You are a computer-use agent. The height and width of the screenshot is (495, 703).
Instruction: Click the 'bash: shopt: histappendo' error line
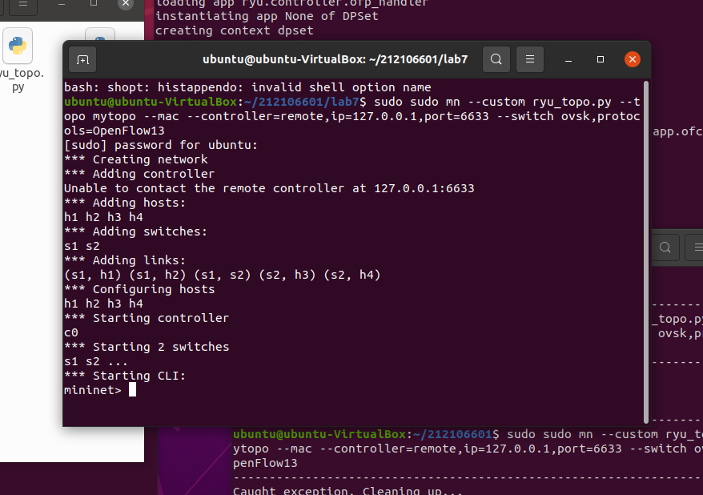[247, 87]
